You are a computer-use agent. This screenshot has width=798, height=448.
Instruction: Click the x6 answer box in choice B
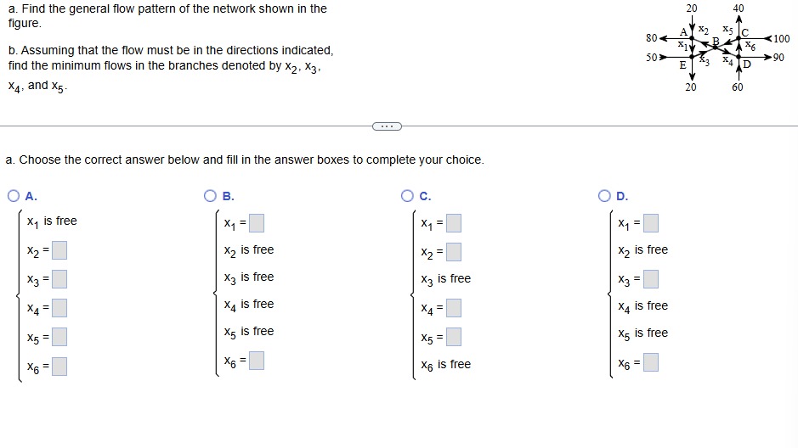(x=257, y=361)
